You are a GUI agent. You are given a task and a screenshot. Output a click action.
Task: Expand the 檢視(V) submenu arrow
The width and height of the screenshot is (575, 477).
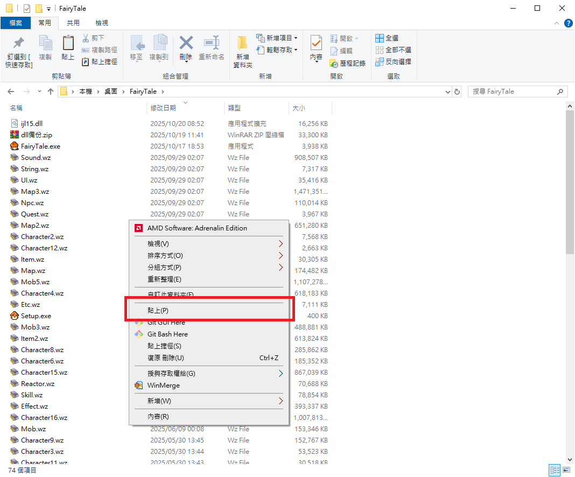pyautogui.click(x=281, y=244)
